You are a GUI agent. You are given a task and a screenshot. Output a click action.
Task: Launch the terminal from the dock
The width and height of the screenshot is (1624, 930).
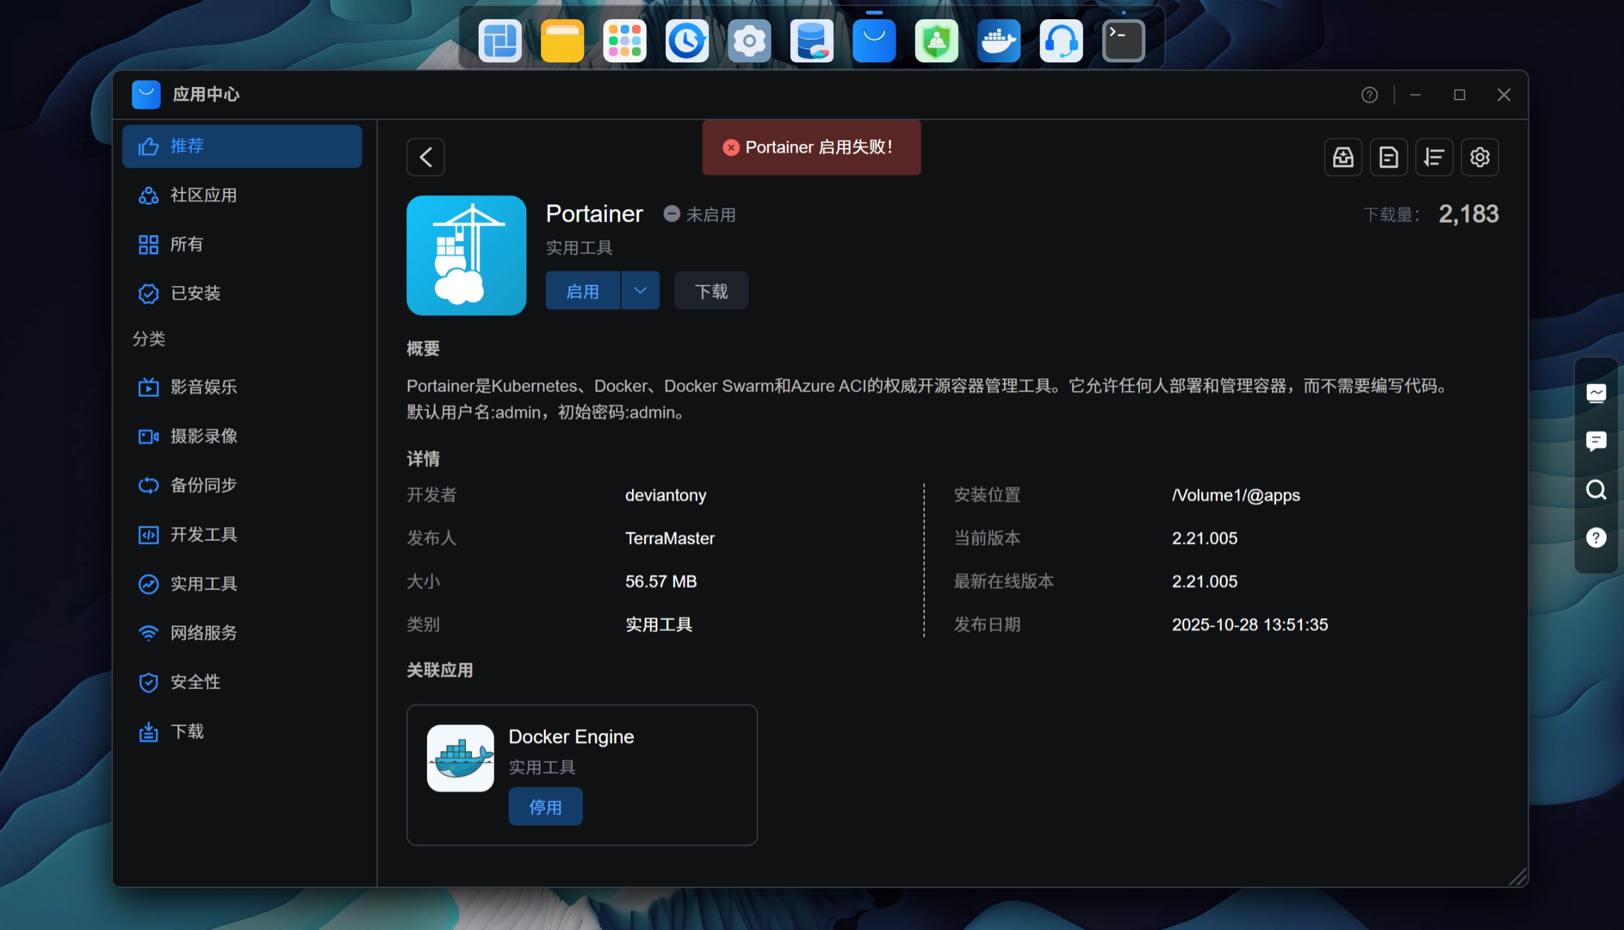tap(1123, 41)
